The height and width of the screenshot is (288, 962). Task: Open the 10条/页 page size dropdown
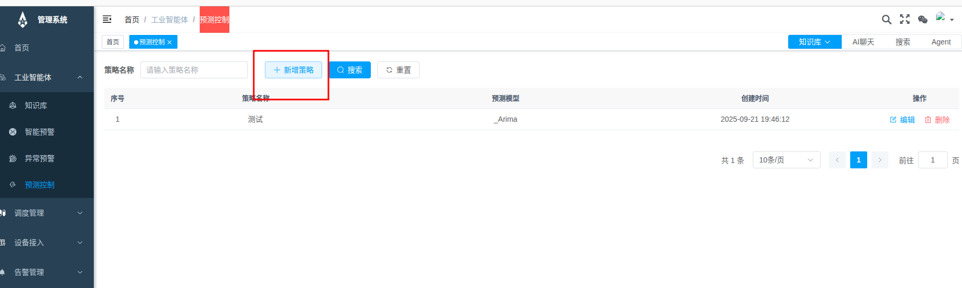pyautogui.click(x=786, y=160)
